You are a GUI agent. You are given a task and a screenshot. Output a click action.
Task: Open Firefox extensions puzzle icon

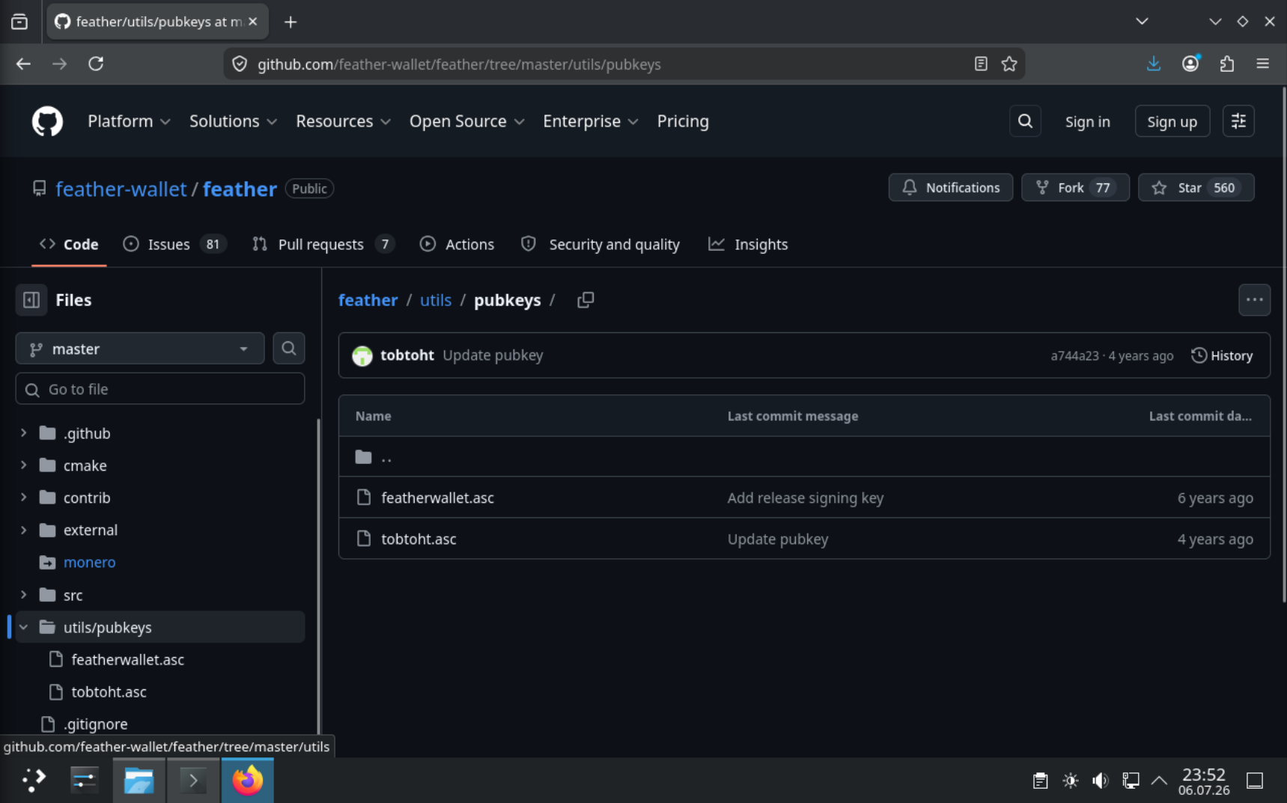[1226, 64]
